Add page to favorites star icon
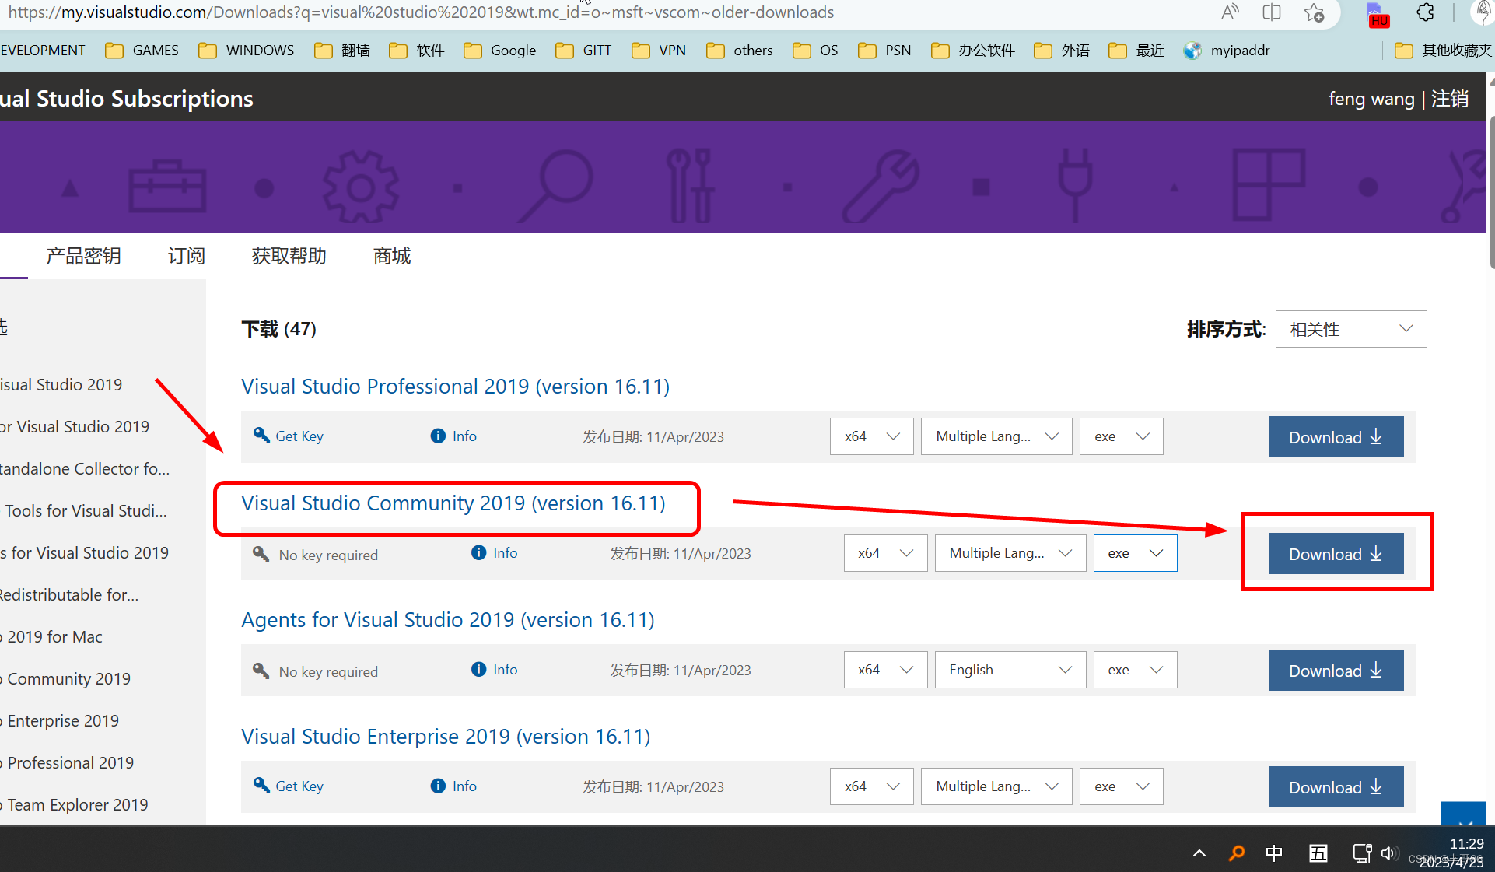 pyautogui.click(x=1315, y=12)
